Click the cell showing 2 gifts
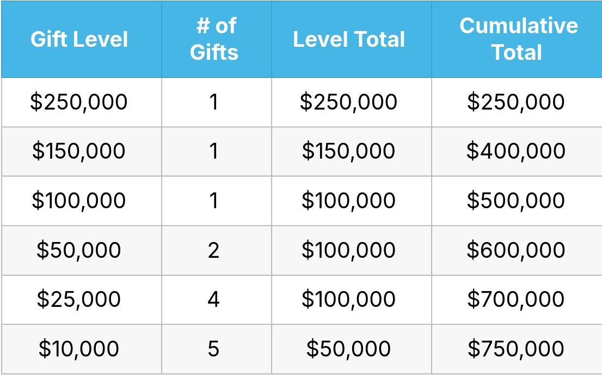 214,250
